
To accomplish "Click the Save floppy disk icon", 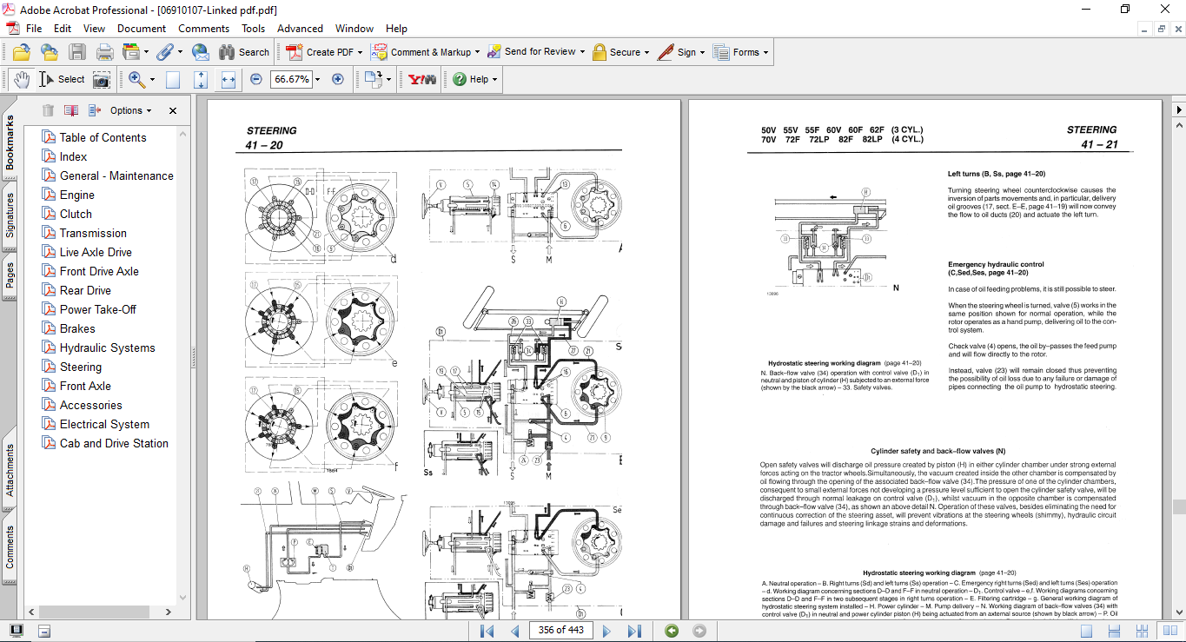I will (77, 52).
